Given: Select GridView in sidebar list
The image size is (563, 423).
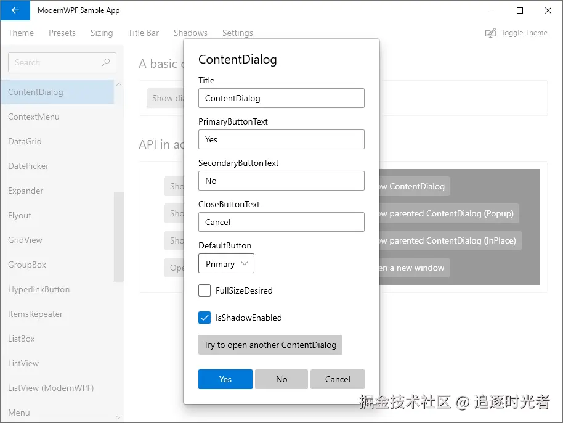Looking at the screenshot, I should point(57,240).
